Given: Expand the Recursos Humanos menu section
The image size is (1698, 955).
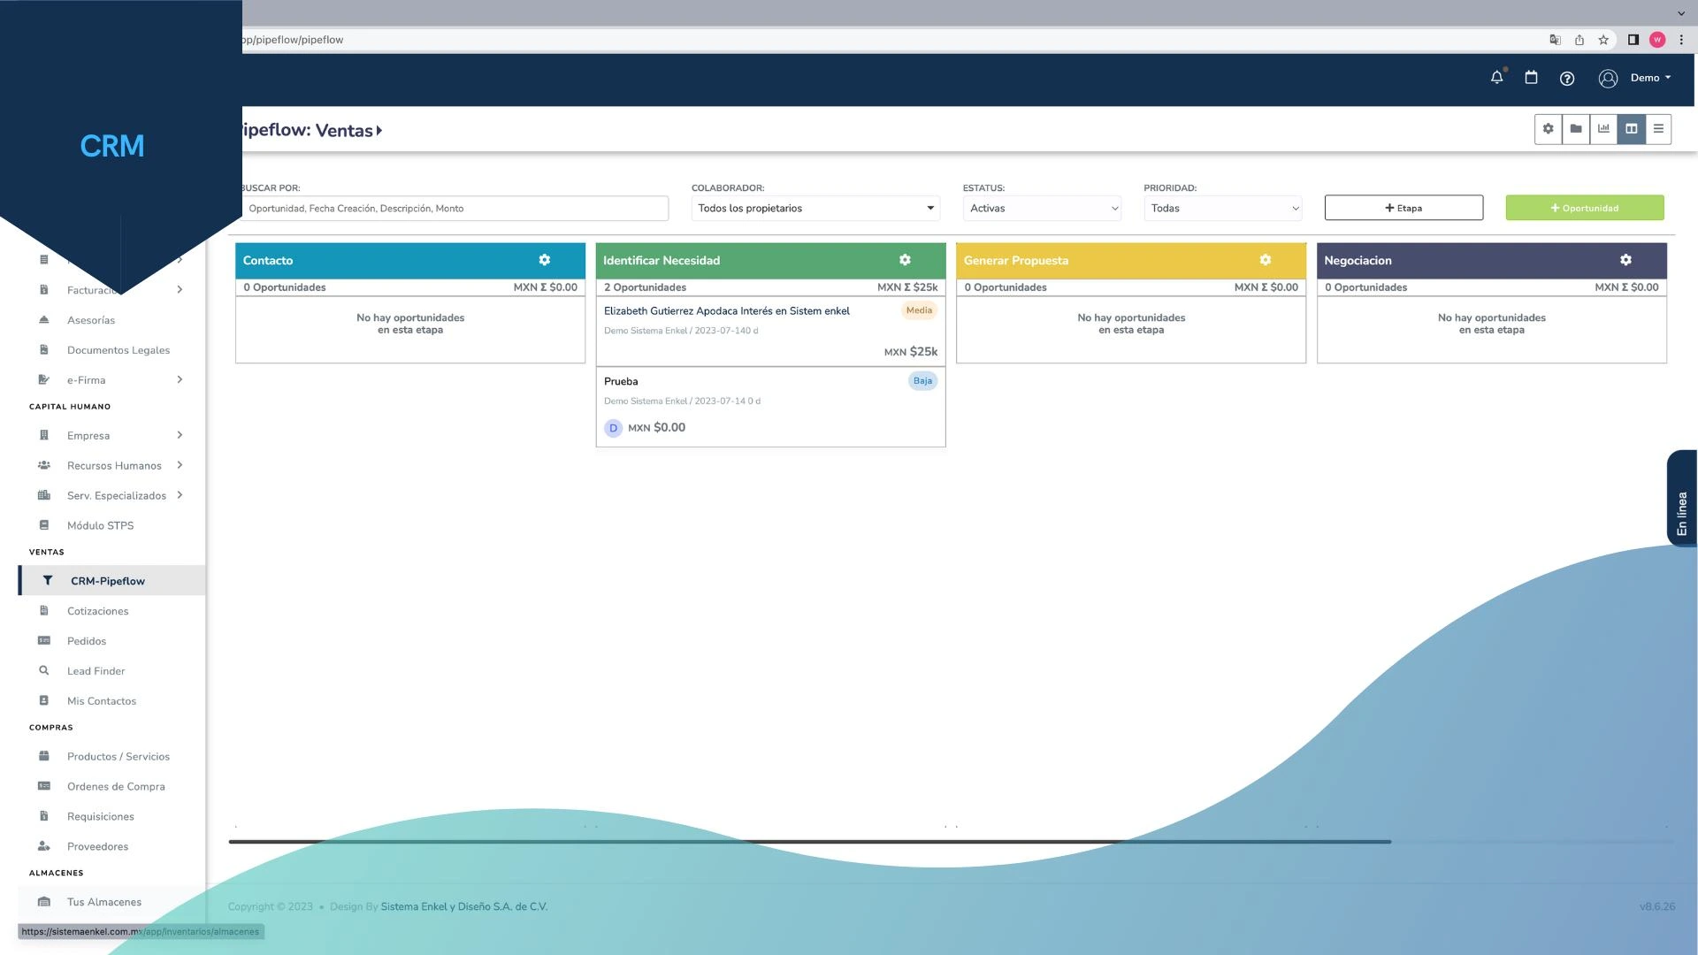Looking at the screenshot, I should (x=114, y=465).
